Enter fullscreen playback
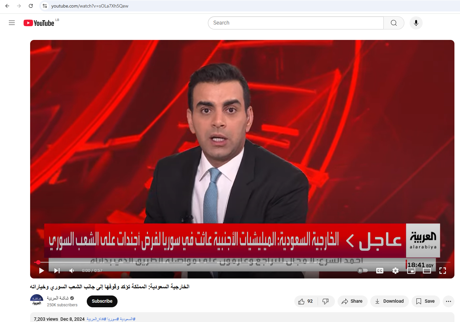 coord(443,271)
